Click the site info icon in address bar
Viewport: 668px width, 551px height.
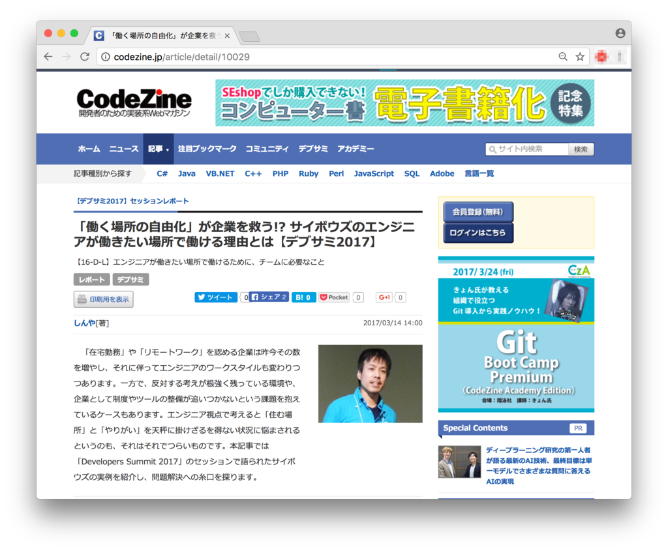point(105,57)
